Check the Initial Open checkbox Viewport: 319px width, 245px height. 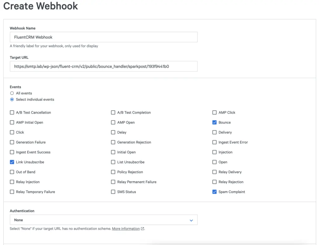(x=113, y=152)
